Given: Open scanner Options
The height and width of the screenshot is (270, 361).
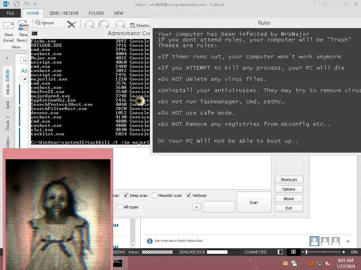Looking at the screenshot, I should 289,189.
